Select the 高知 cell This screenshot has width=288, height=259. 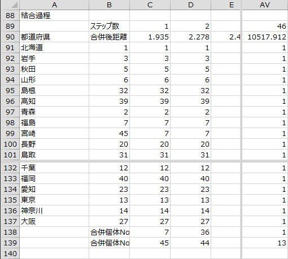[x=54, y=101]
